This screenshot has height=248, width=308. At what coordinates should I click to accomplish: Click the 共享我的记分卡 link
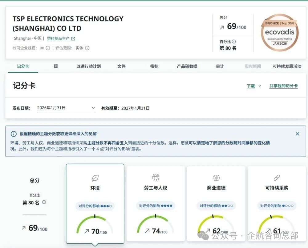(283, 86)
